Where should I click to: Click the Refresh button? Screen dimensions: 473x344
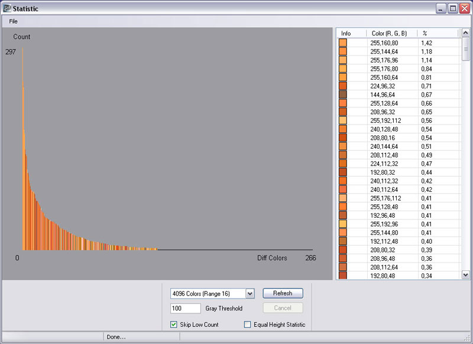pyautogui.click(x=283, y=293)
